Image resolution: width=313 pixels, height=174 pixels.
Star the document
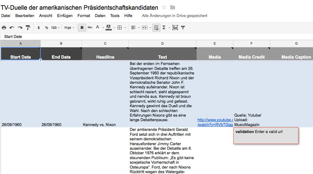[x=164, y=7]
